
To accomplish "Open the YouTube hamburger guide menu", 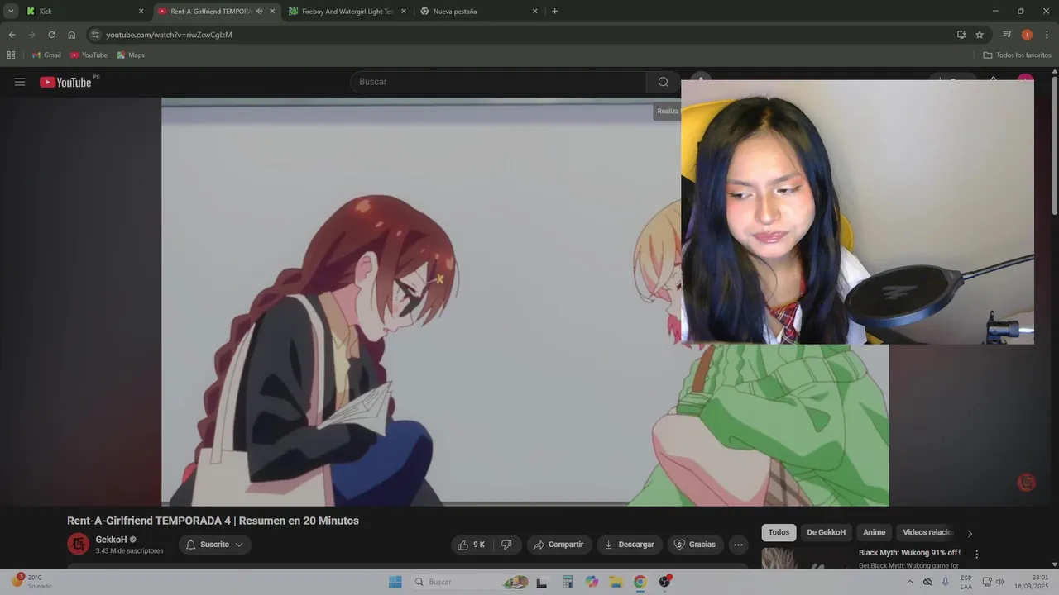I will (20, 82).
